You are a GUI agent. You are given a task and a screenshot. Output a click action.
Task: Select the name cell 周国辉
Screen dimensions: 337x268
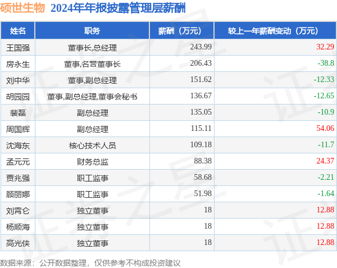coord(18,129)
